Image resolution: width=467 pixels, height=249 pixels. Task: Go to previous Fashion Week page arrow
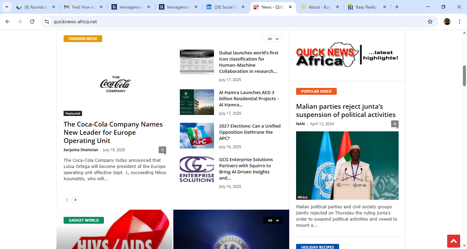[x=67, y=200]
